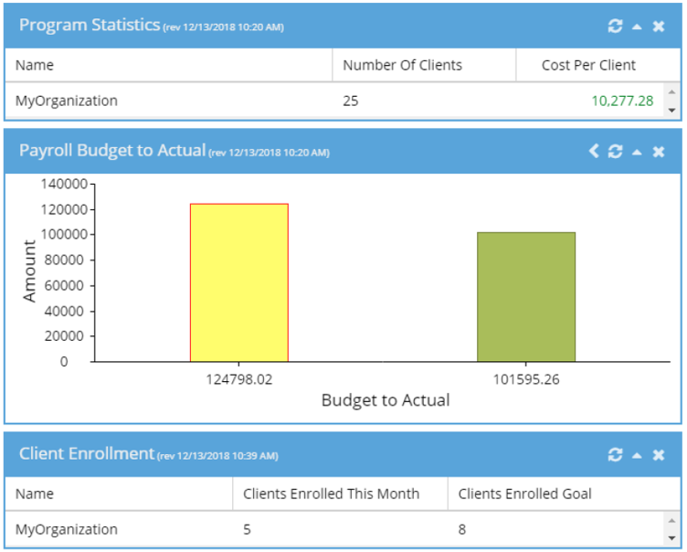Viewport: 687px width, 552px height.
Task: Click the 8 enrolled goal value
Action: tap(462, 530)
